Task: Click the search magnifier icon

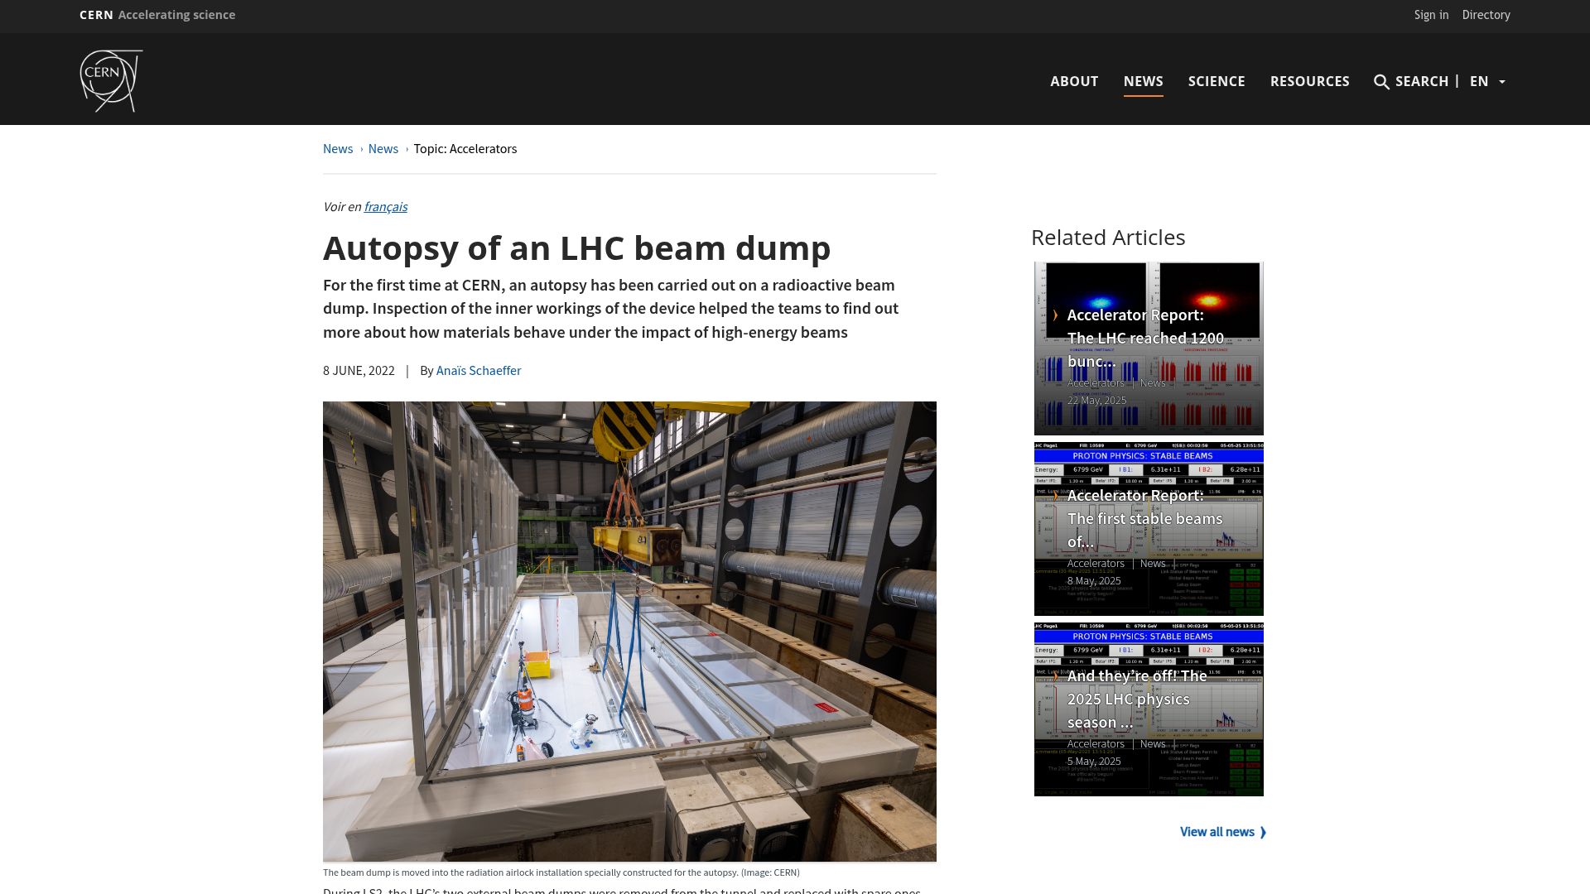Action: (1381, 82)
